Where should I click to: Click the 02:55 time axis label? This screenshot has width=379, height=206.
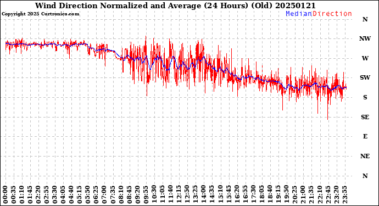[x=47, y=194]
